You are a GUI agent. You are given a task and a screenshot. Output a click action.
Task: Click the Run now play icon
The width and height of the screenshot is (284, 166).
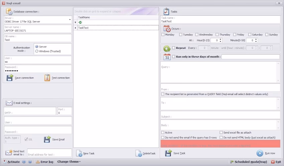click(260, 153)
